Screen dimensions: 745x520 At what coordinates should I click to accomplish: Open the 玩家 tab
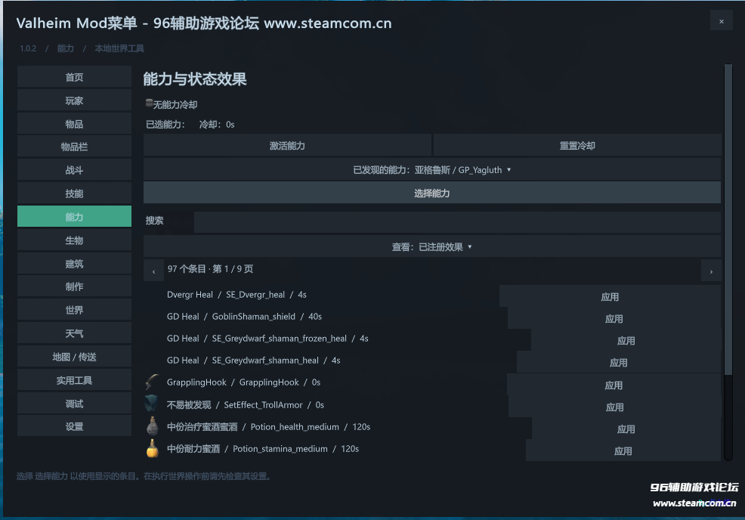(74, 101)
